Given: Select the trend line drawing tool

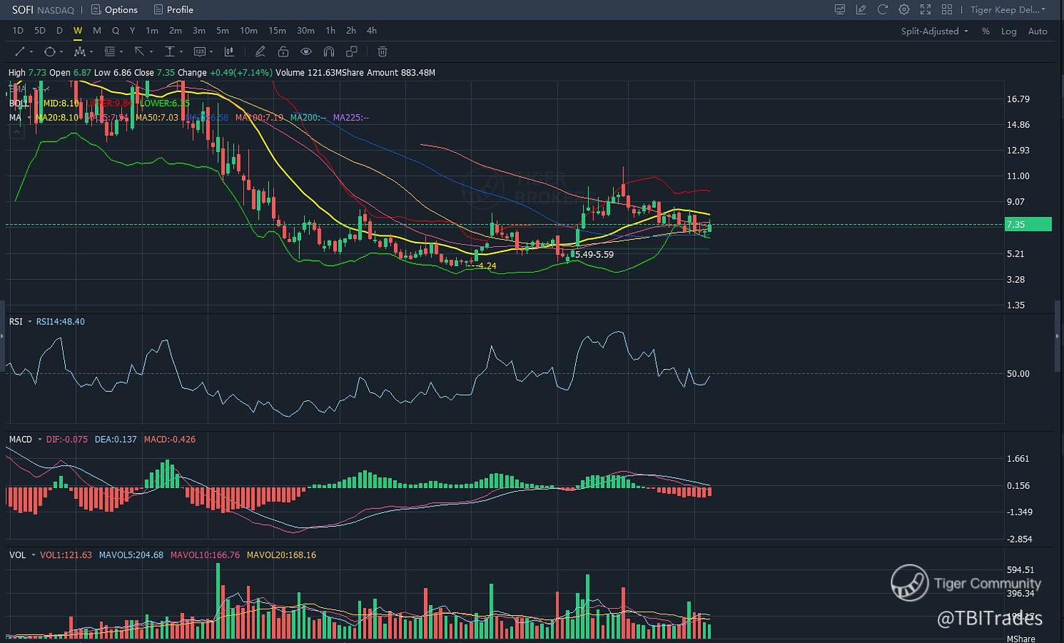Looking at the screenshot, I should click(x=20, y=52).
